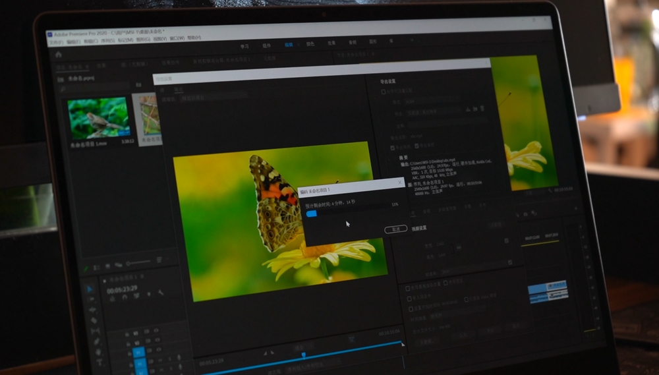Open the 编辑(E) menu
The width and height of the screenshot is (659, 375).
pos(74,42)
